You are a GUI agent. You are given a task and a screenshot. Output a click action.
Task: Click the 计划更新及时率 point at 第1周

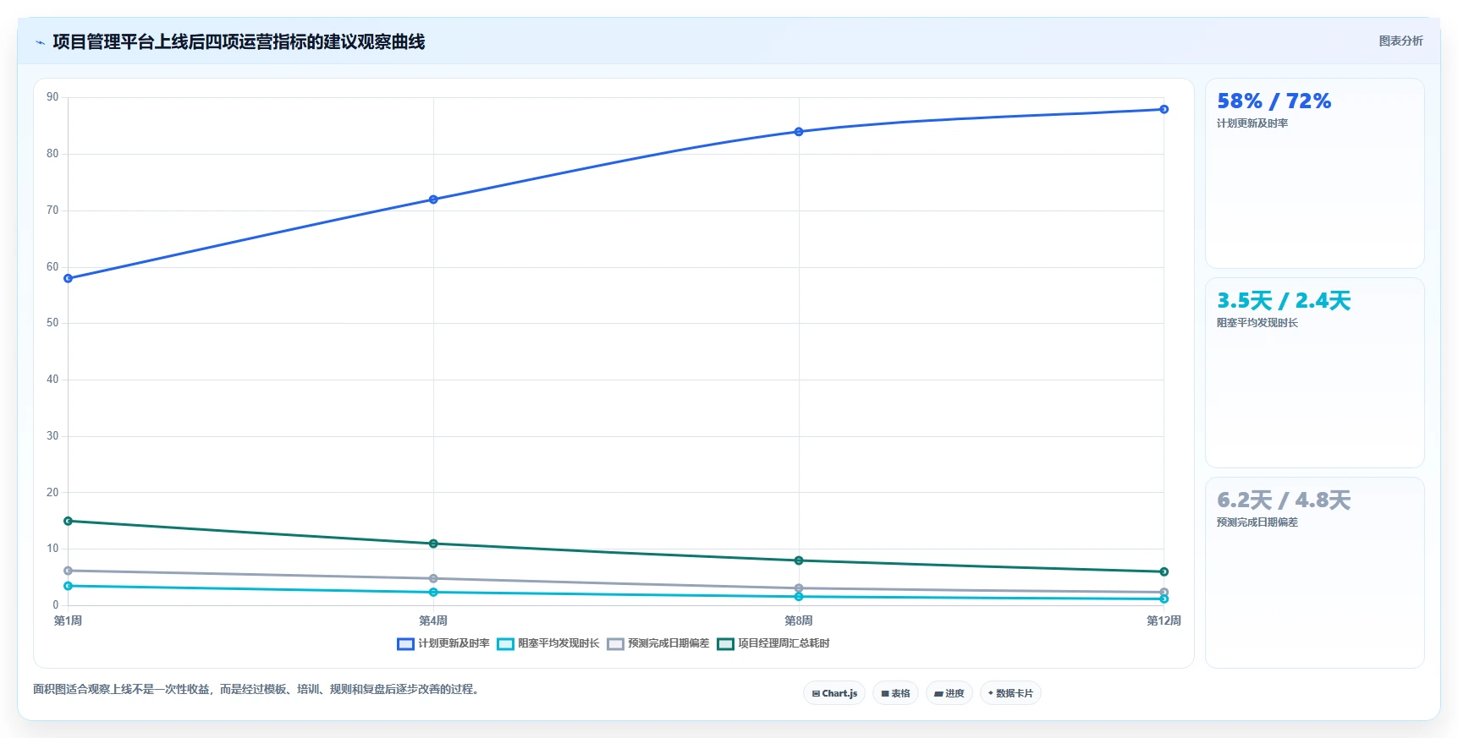pos(69,278)
